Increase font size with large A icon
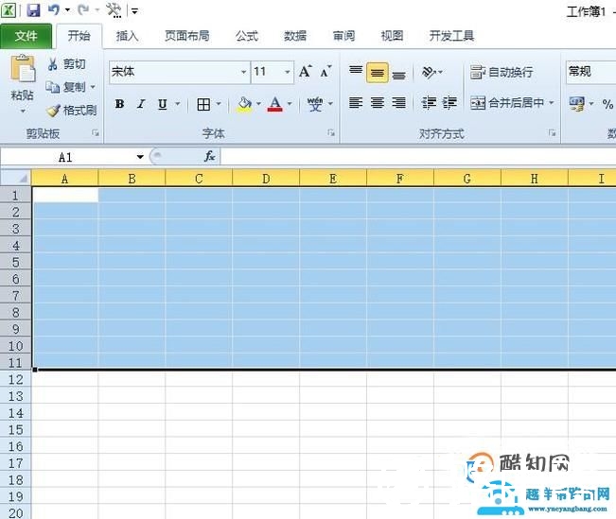Viewport: 616px width, 519px height. point(306,72)
